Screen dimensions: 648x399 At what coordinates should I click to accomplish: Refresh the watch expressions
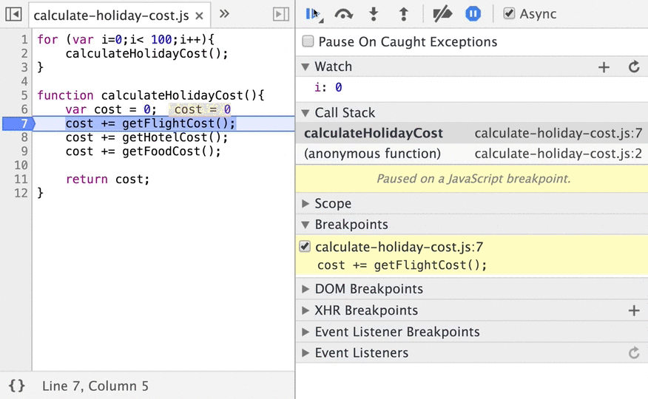click(634, 66)
